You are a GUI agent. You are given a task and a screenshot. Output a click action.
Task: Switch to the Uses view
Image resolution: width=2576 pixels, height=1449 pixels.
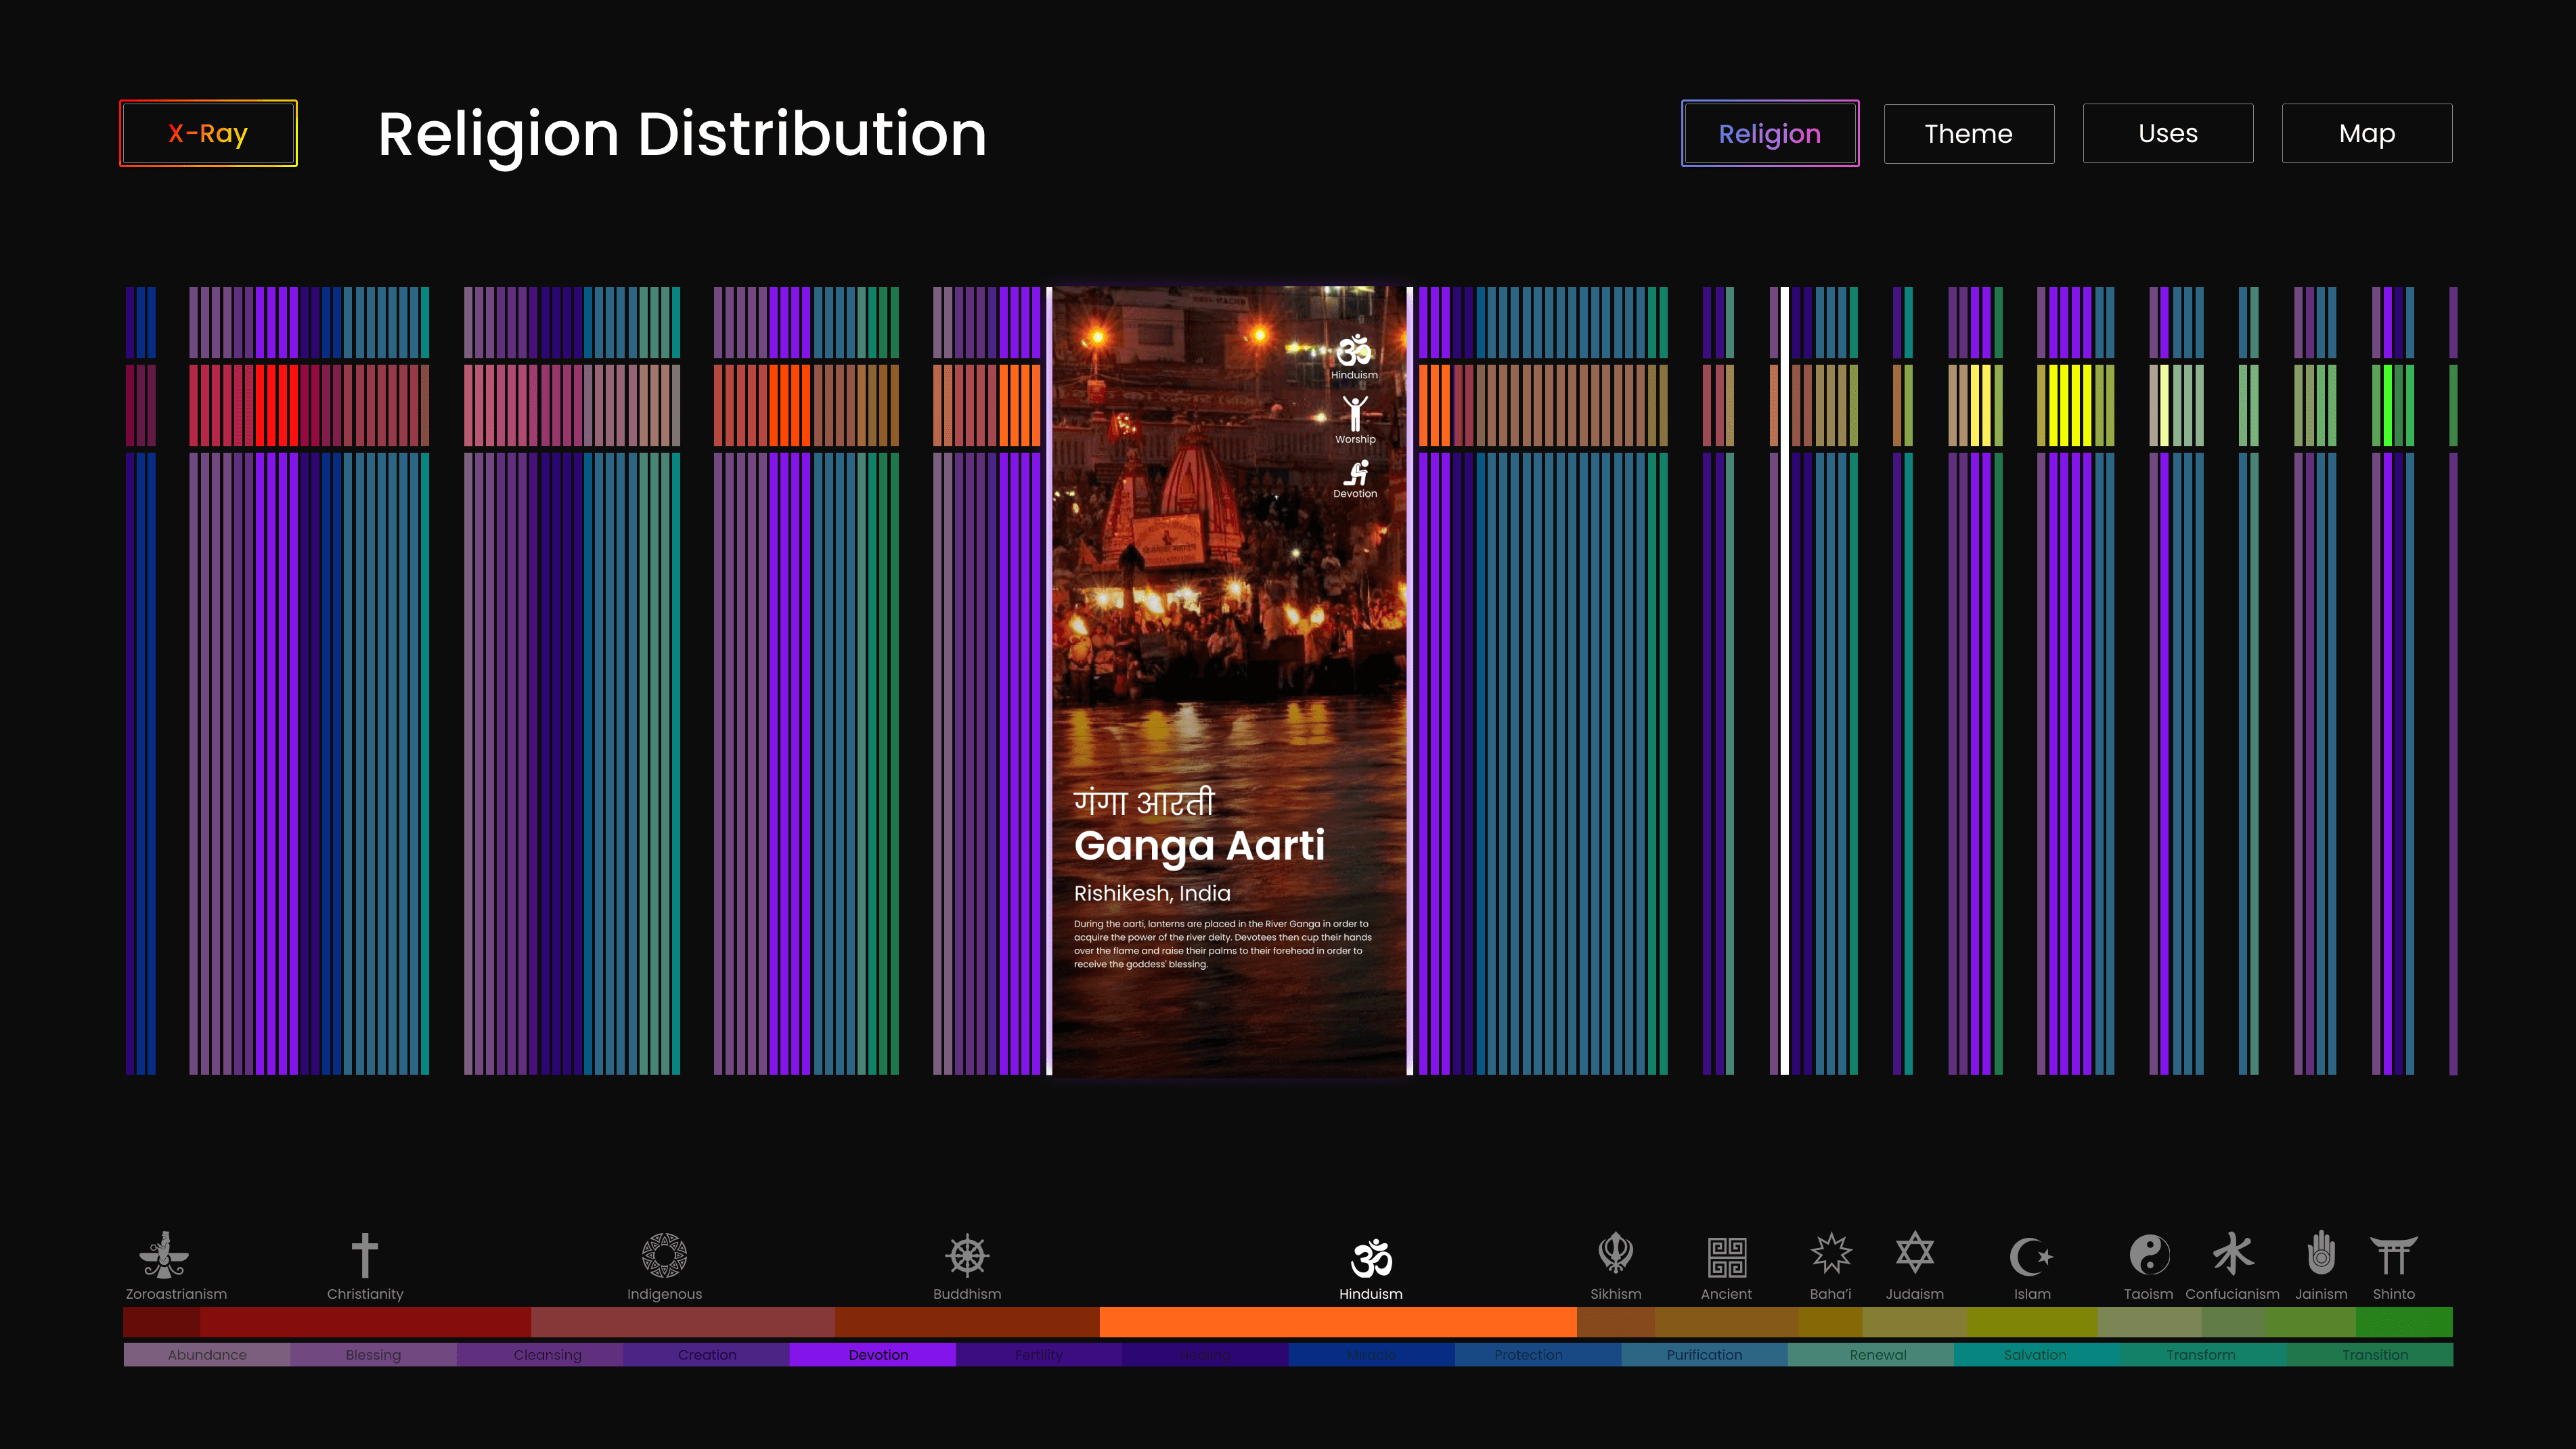[2167, 133]
